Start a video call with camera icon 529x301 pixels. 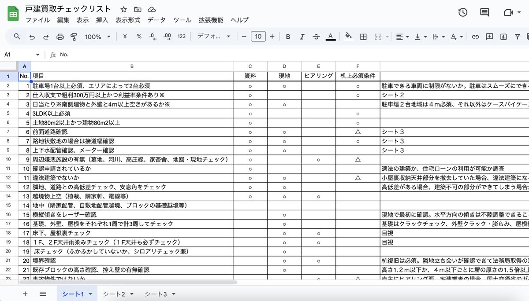coord(508,12)
